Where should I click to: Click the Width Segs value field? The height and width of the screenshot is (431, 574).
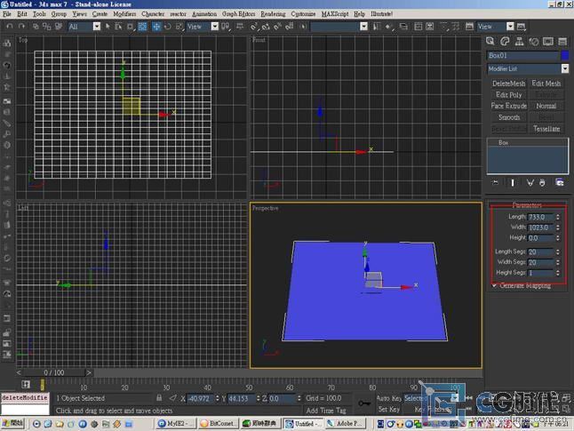click(541, 262)
